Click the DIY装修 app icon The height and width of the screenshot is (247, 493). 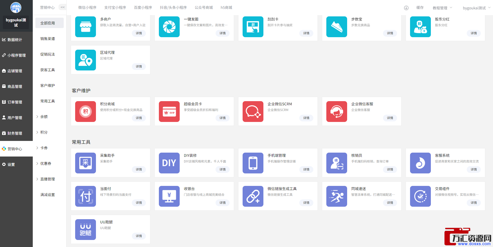coord(169,163)
